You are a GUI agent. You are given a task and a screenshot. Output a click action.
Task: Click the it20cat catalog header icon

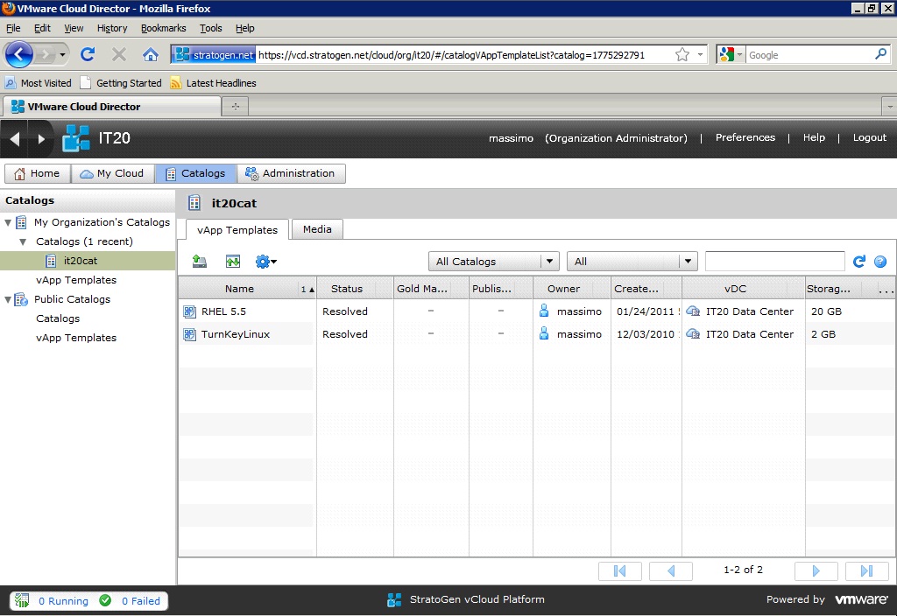tap(194, 203)
